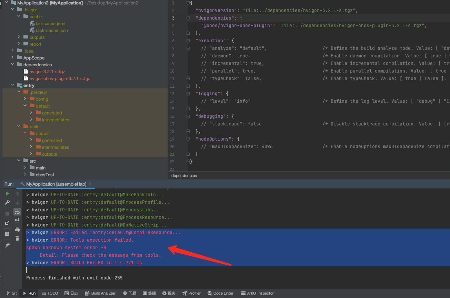Expand the AppScope folder
The height and width of the screenshot is (298, 450).
click(x=13, y=58)
